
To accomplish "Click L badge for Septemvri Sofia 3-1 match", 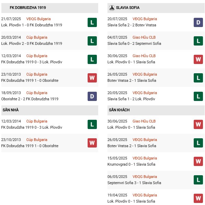I will (198, 180).
